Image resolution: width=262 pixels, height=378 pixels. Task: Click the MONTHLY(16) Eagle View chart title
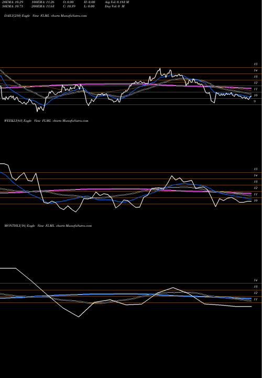(48, 226)
